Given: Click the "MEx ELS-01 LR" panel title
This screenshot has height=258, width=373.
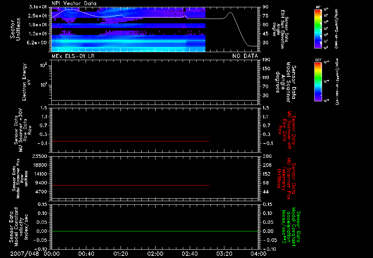Looking at the screenshot, I should tap(73, 56).
